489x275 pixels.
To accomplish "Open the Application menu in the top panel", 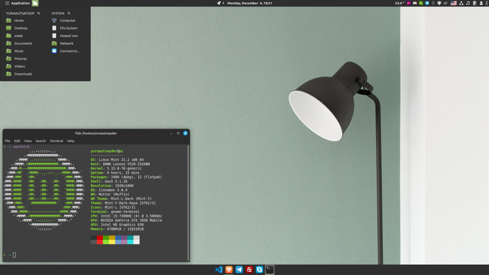I will click(x=17, y=3).
